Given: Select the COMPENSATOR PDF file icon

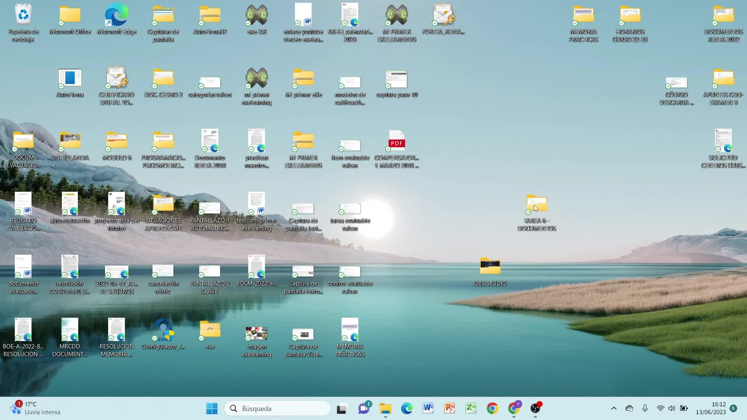Looking at the screenshot, I should 396,142.
